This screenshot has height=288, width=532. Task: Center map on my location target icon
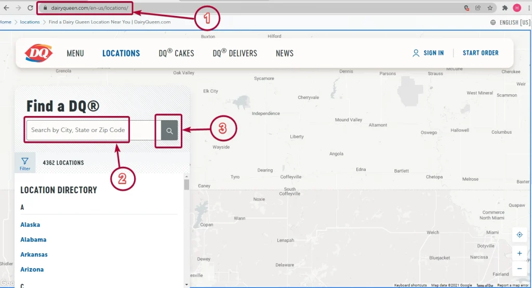pos(520,235)
